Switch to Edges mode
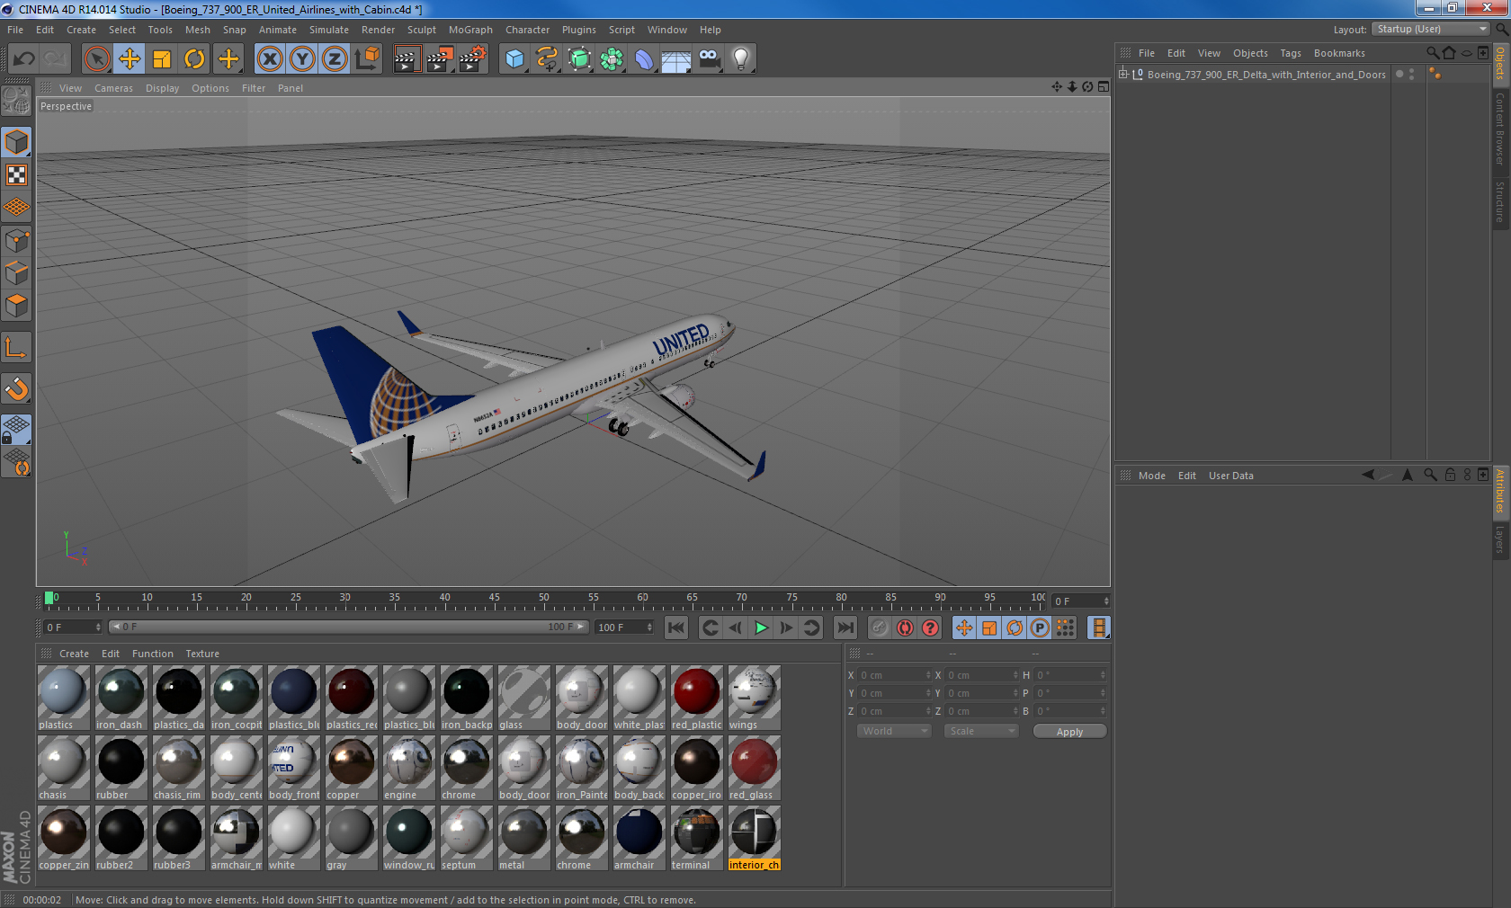 (x=16, y=272)
